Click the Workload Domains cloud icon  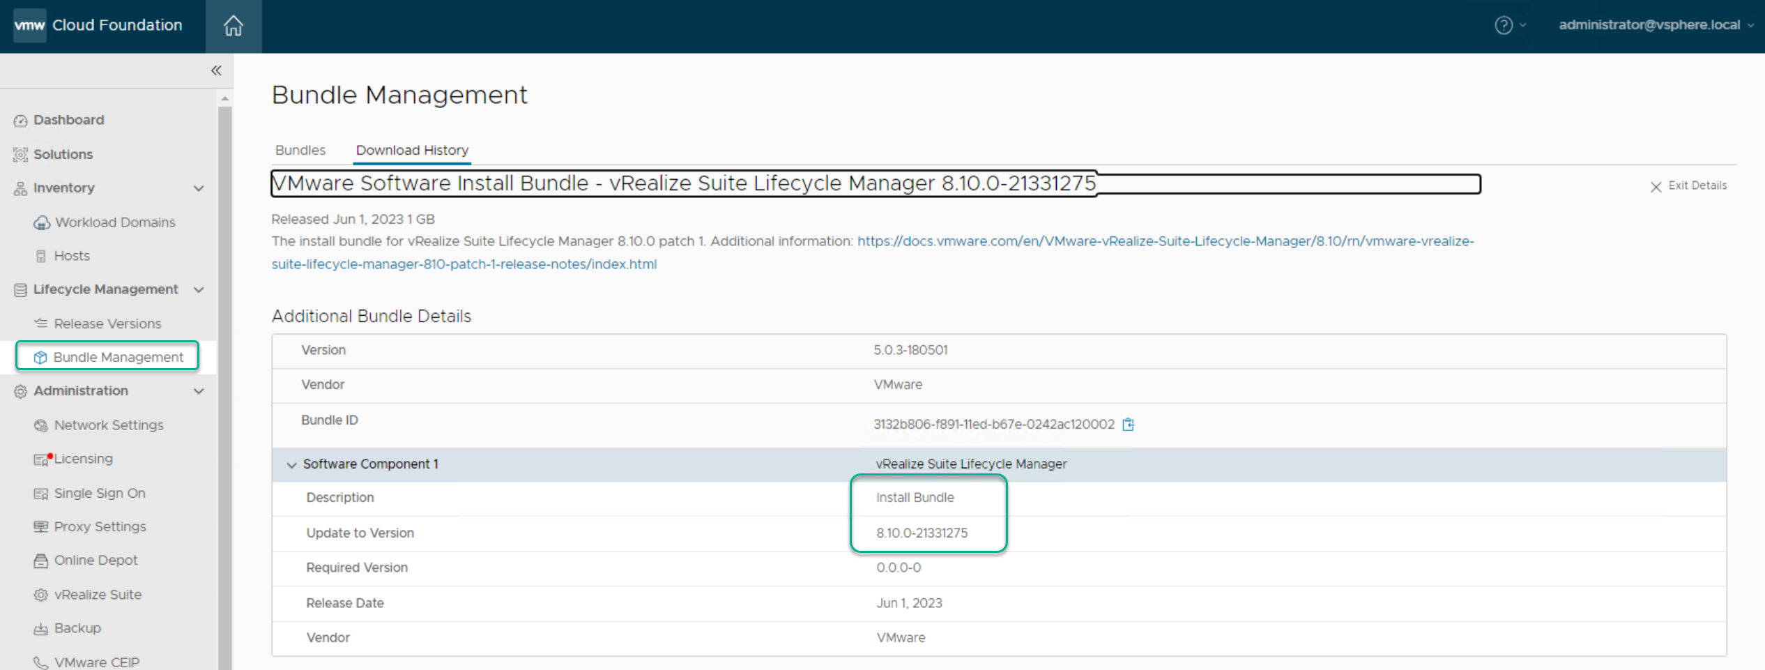point(42,223)
